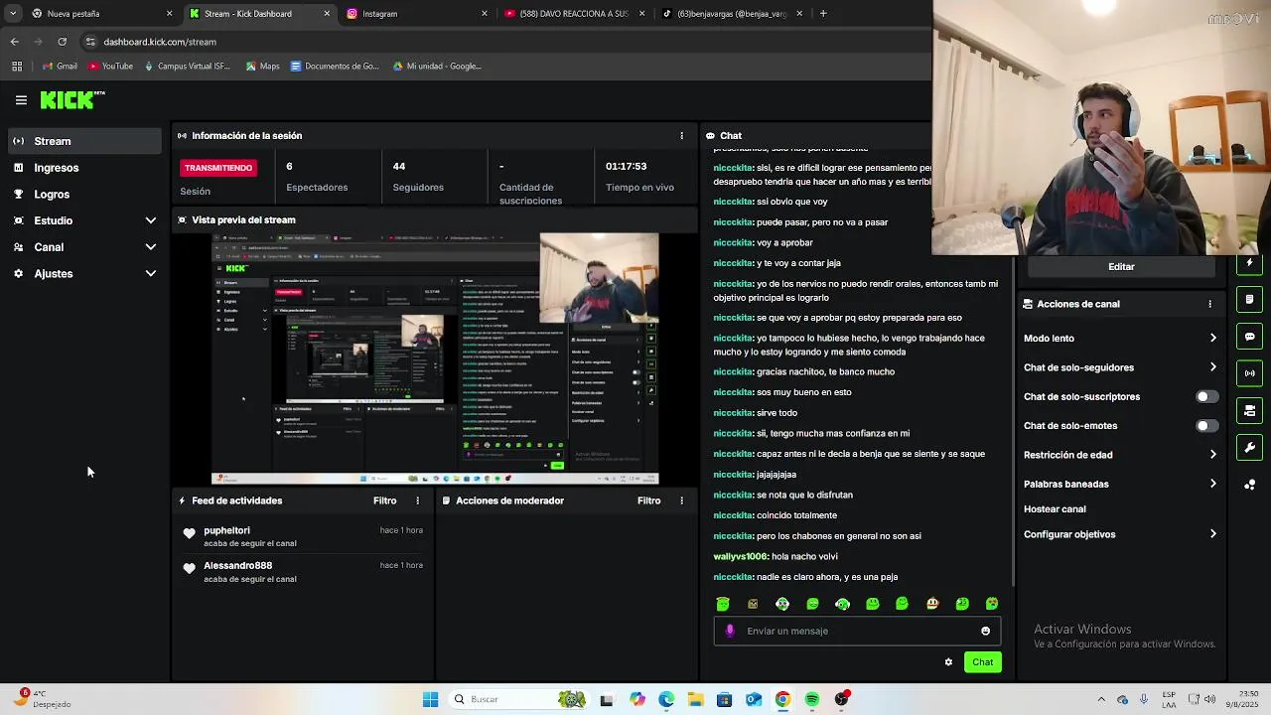Open a new browser tab
1271x715 pixels.
pyautogui.click(x=823, y=14)
